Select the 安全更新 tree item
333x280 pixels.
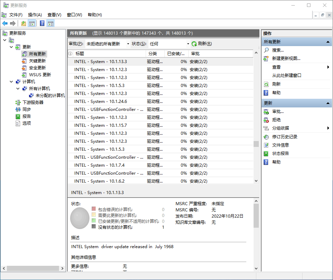click(37, 68)
